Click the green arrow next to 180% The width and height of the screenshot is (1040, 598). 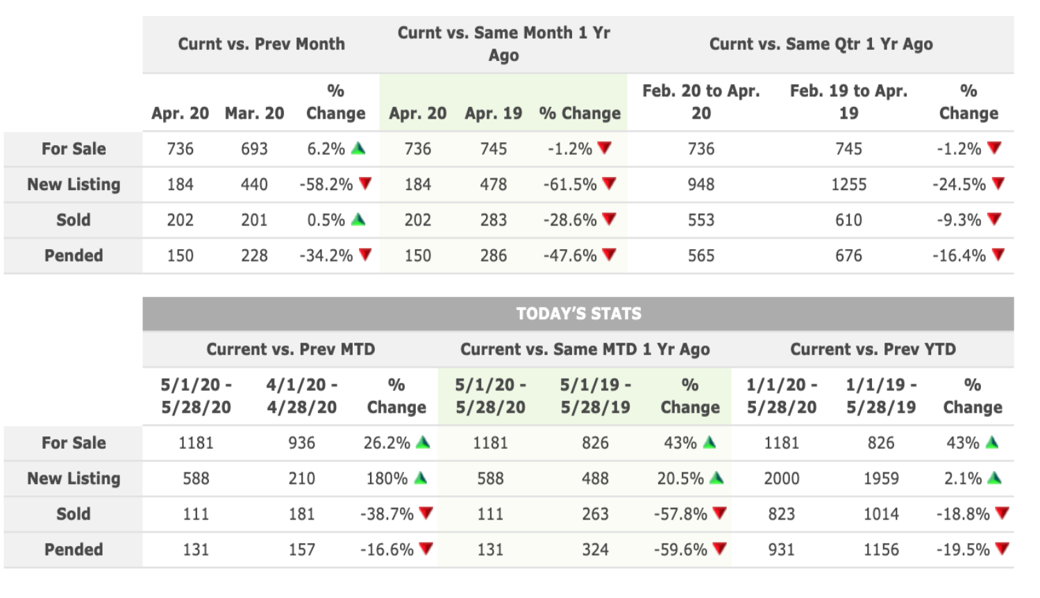[x=420, y=477]
